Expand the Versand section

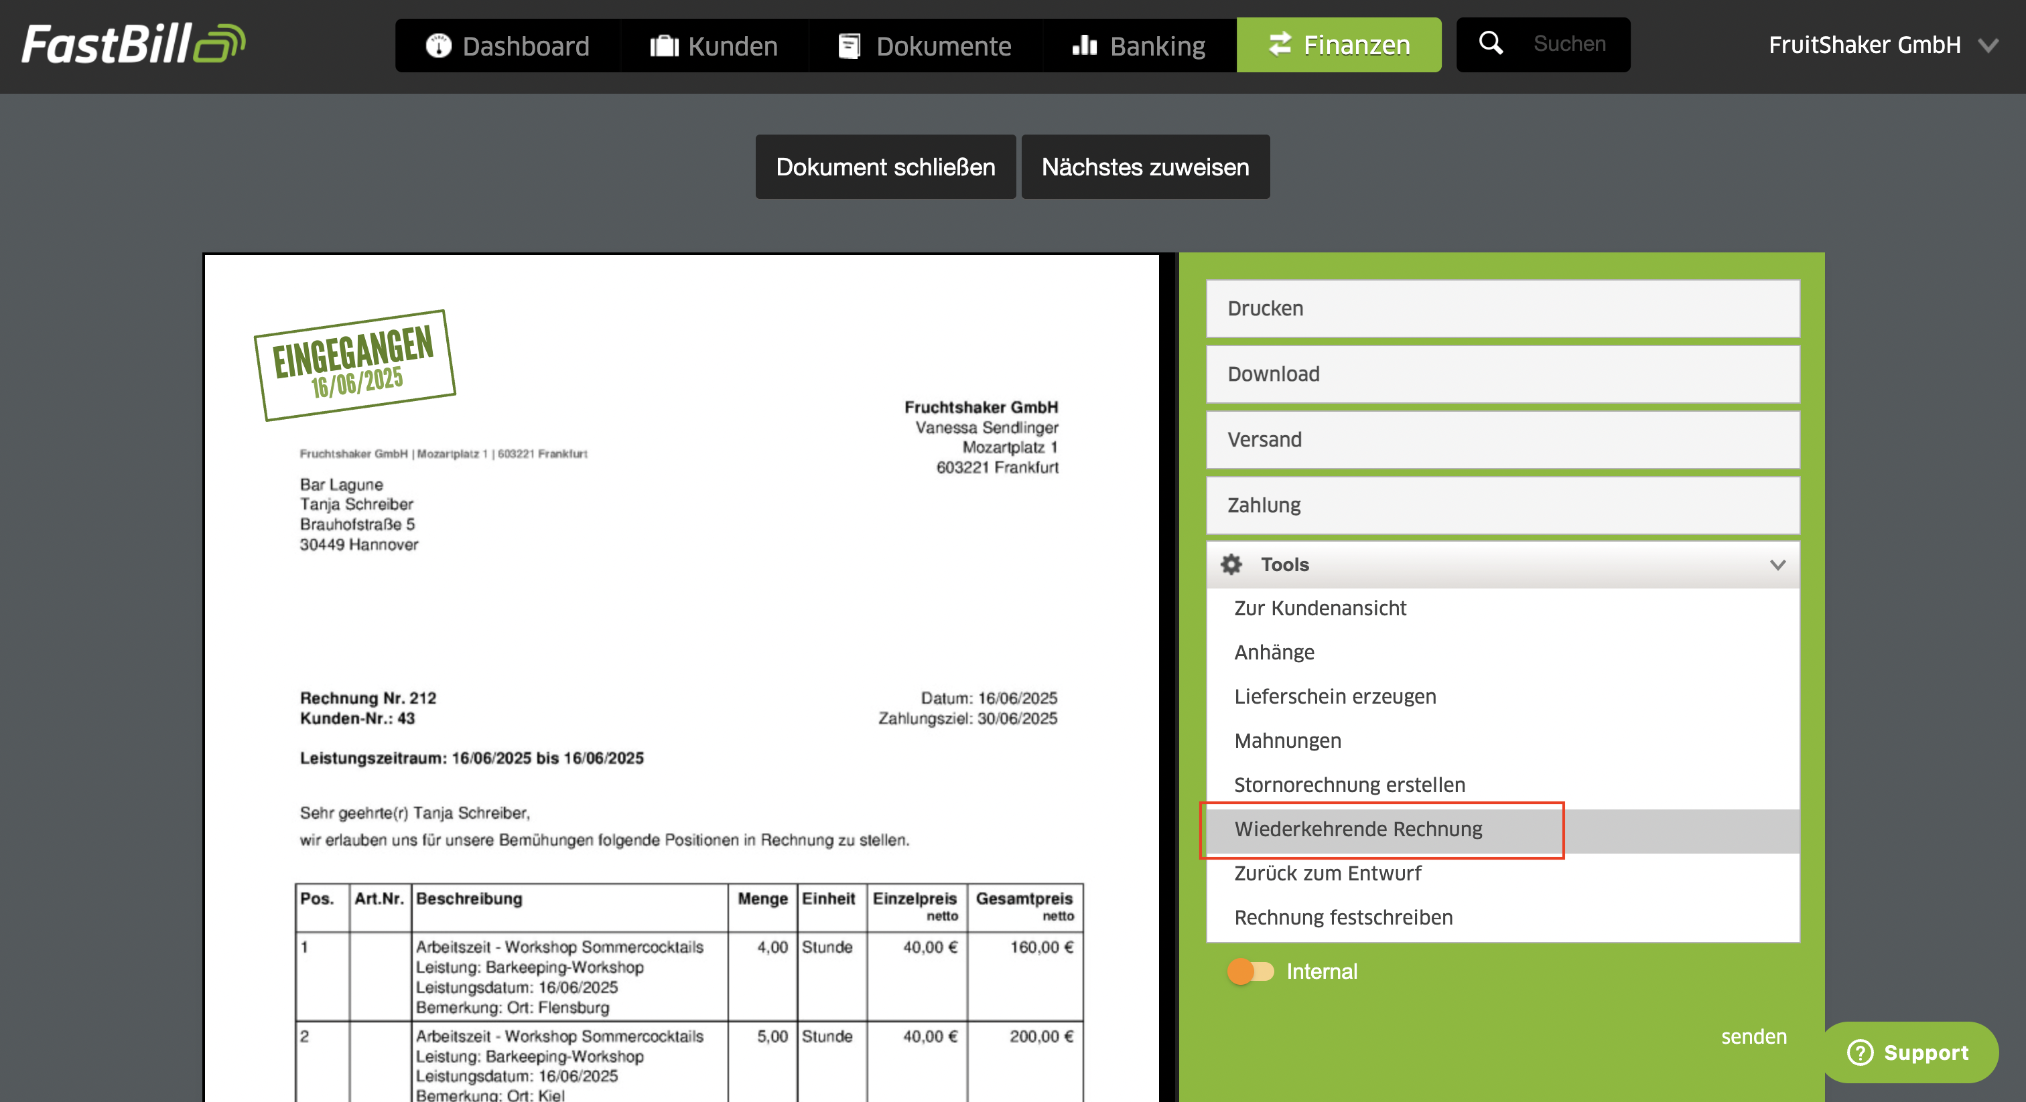[x=1502, y=439]
